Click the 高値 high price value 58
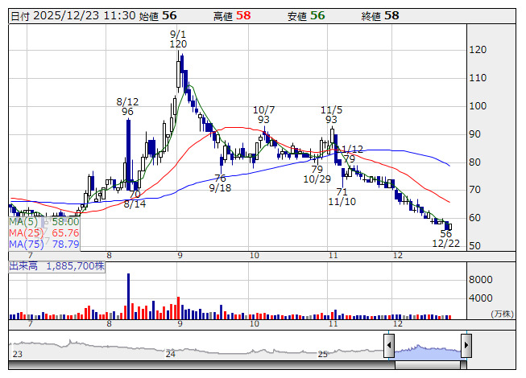This screenshot has height=378, width=526. [243, 15]
